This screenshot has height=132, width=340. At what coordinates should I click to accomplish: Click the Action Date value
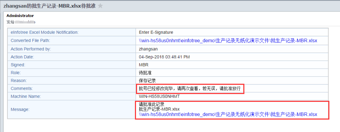(164, 57)
